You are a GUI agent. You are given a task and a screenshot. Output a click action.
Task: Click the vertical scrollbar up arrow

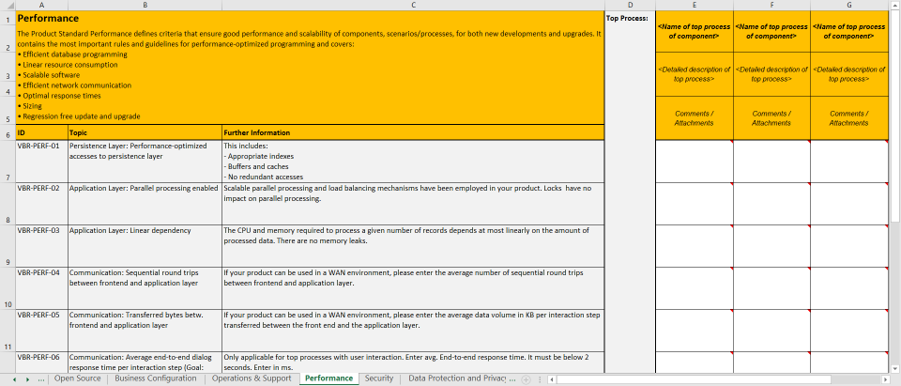894,5
